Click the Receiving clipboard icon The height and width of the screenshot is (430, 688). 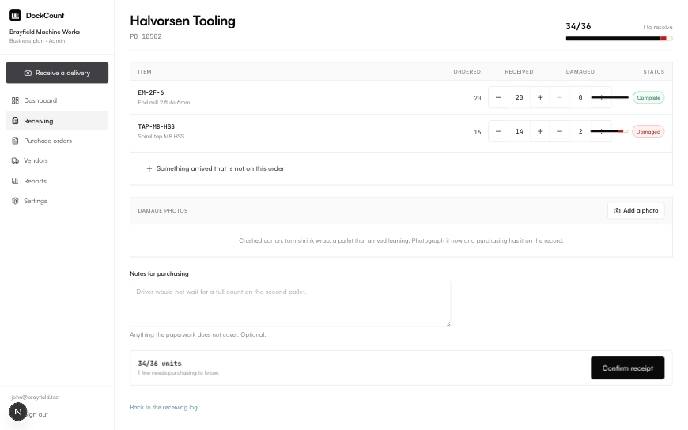[x=15, y=121]
